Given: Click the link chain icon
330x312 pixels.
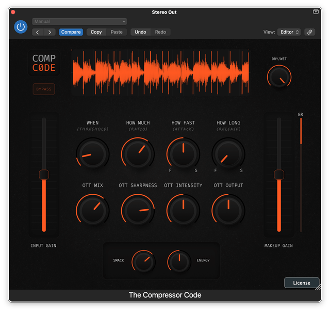Looking at the screenshot, I should pyautogui.click(x=309, y=32).
